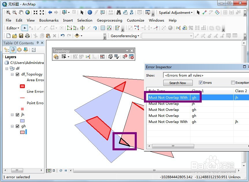Open the Find binoculars tool
This screenshot has height=182, width=249.
tap(119, 12)
